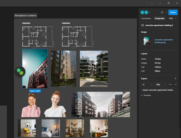The image size is (181, 138).
Task: Open the 13% zoom level dropdown
Action: pyautogui.click(x=172, y=18)
